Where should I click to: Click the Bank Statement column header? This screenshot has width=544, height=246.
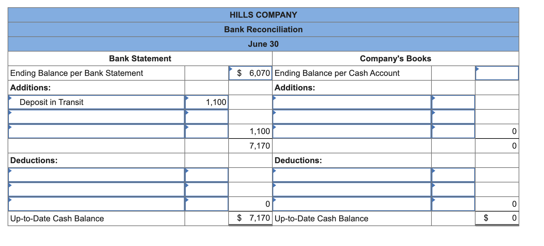click(x=140, y=58)
